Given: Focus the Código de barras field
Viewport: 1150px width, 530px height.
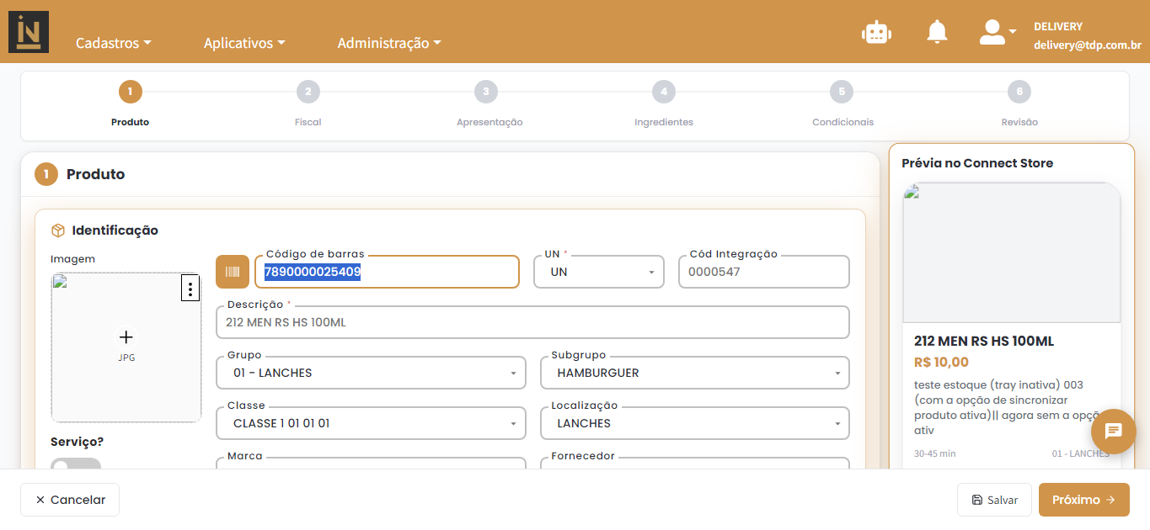Looking at the screenshot, I should pos(387,272).
